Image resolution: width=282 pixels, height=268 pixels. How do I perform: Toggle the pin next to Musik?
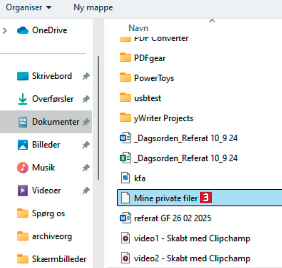86,167
